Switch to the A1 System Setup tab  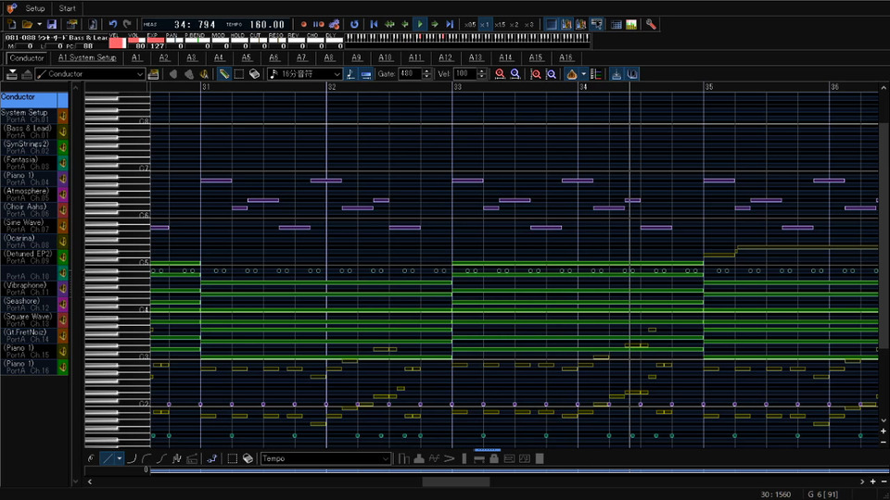point(87,57)
